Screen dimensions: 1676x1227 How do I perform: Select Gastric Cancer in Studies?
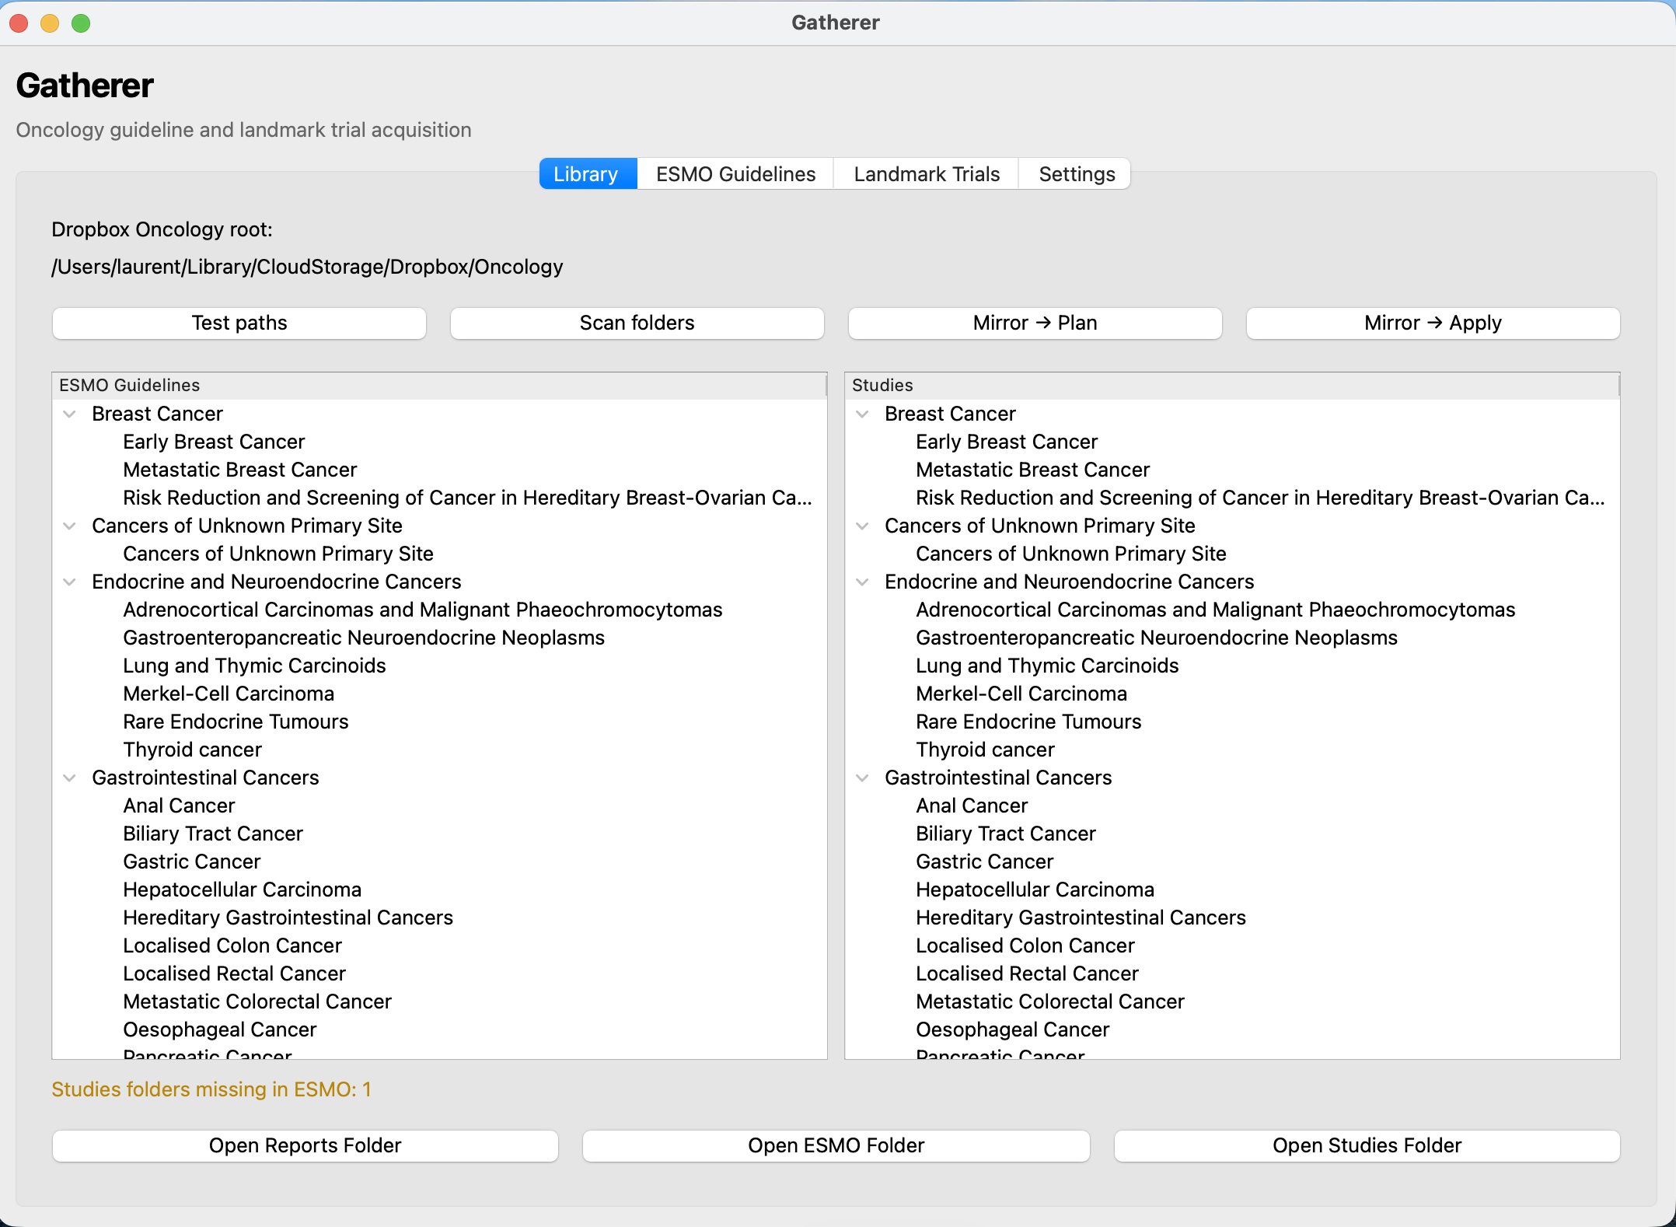click(1232, 862)
